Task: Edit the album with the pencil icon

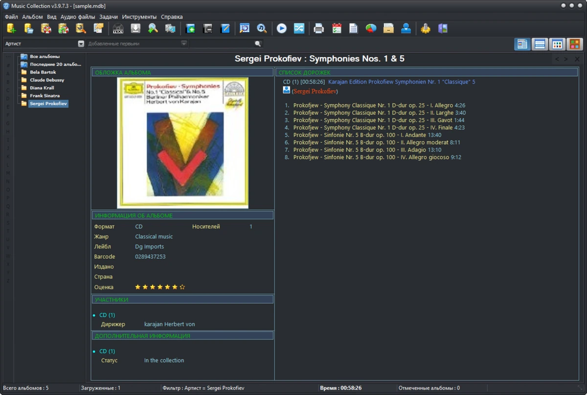Action: [225, 28]
